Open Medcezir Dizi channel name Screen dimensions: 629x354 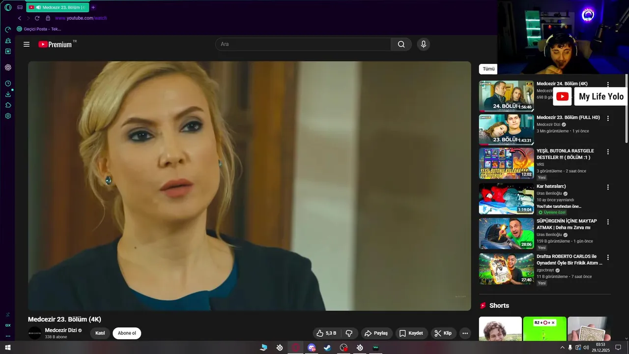[x=61, y=330]
